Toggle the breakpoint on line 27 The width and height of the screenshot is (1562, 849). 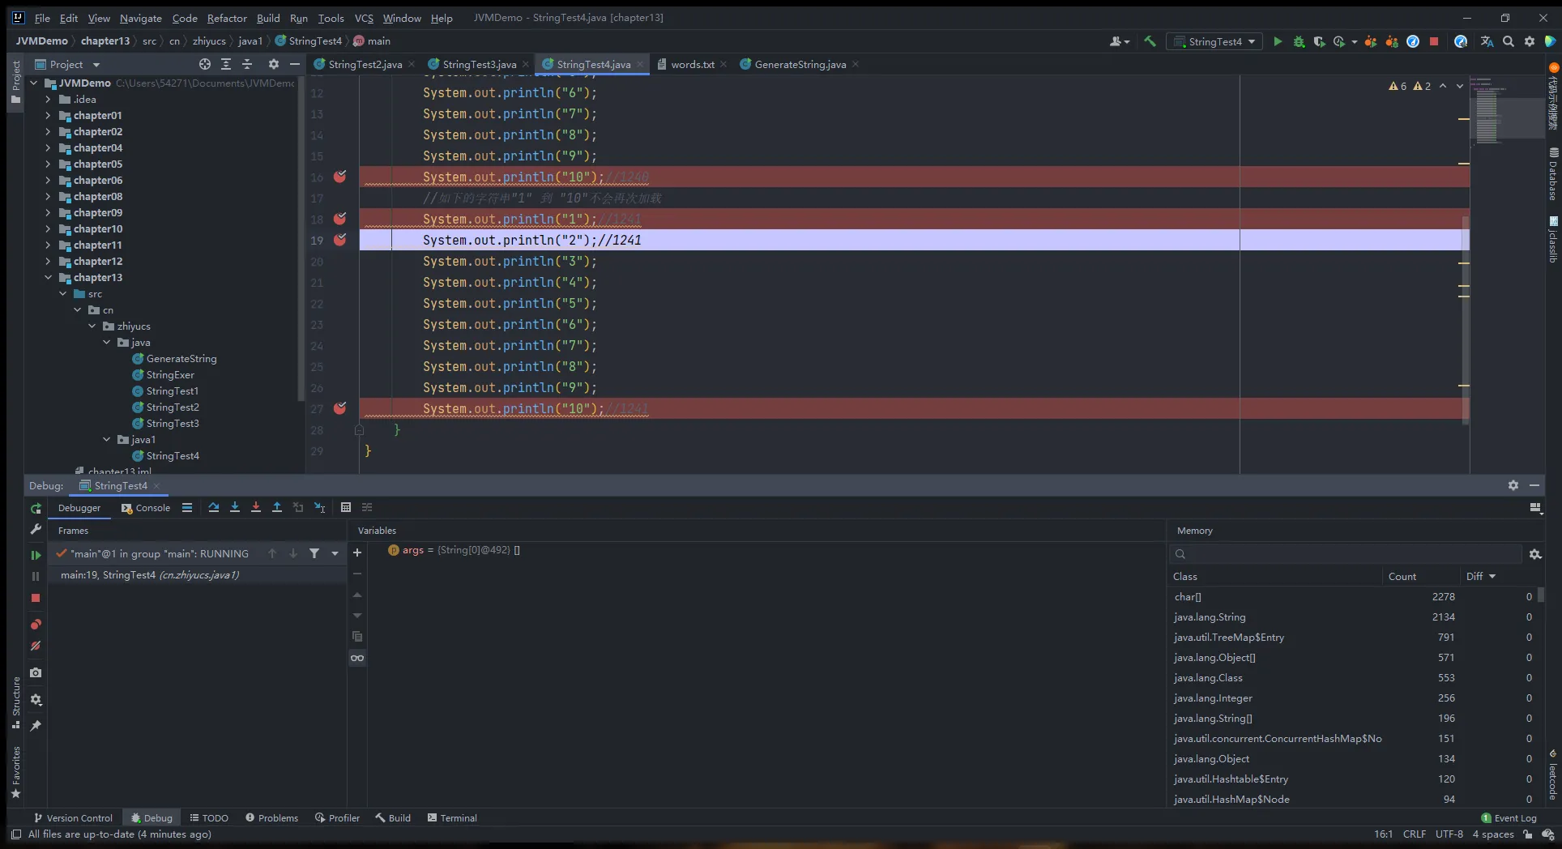[340, 408]
